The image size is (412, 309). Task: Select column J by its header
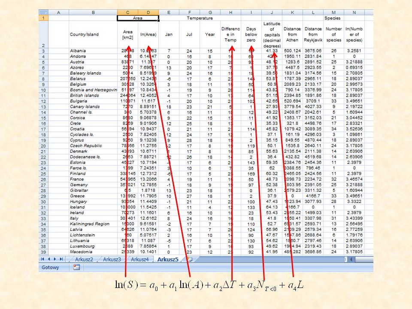click(272, 12)
